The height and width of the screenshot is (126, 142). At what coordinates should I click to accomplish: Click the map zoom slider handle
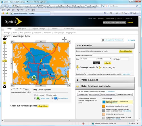5,61
